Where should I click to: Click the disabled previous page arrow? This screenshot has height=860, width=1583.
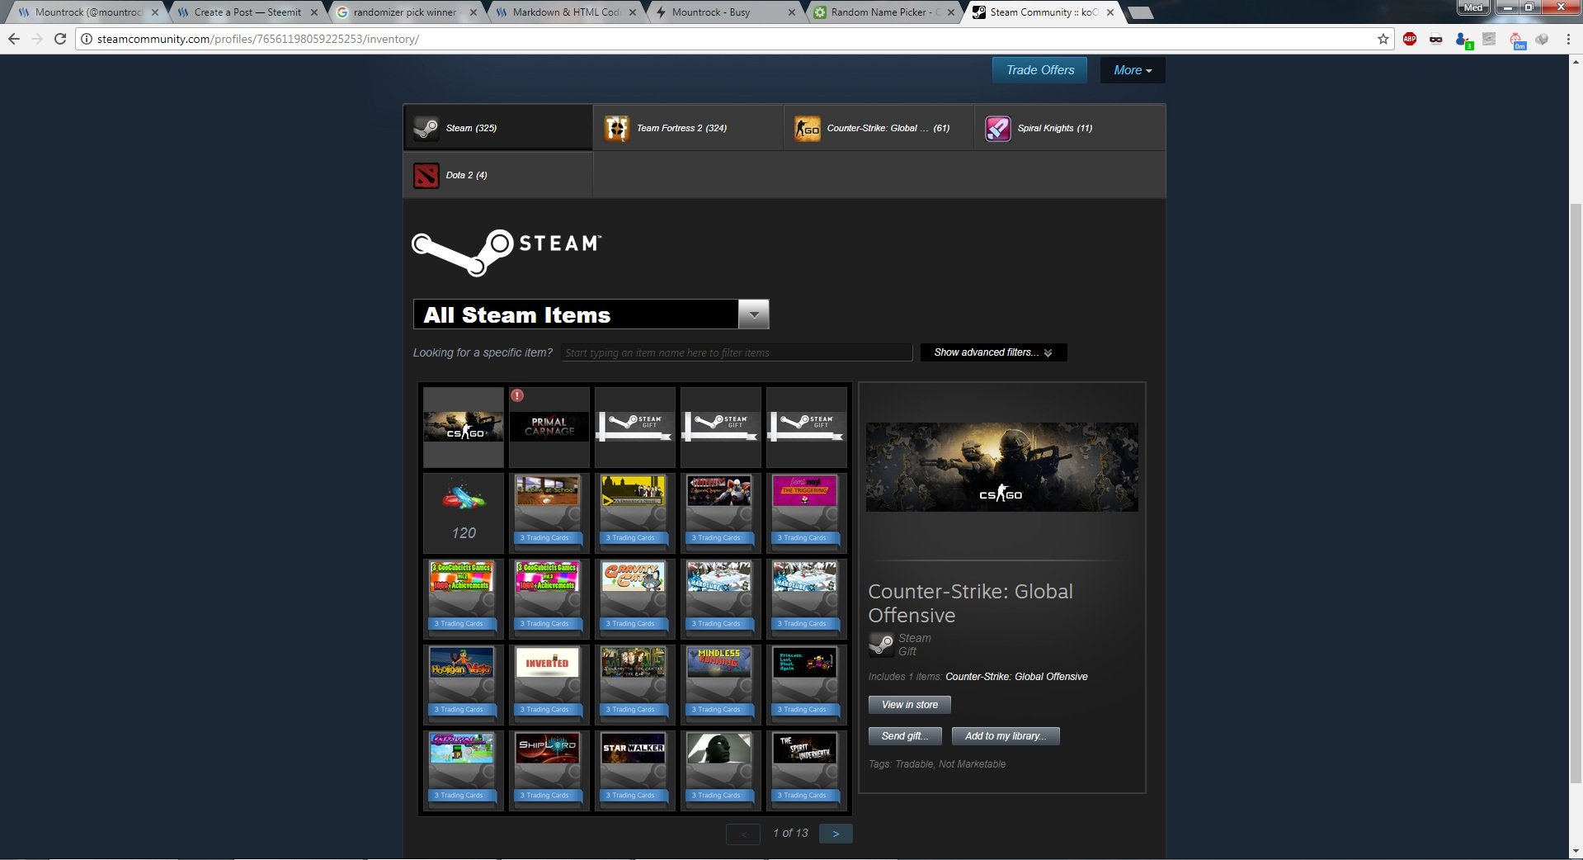pyautogui.click(x=743, y=834)
